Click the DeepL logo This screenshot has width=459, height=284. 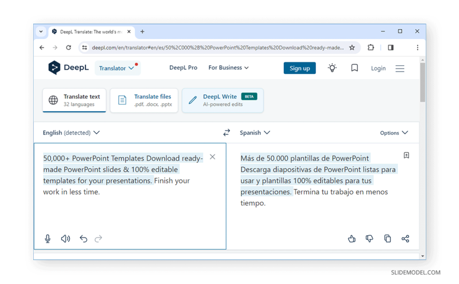coord(69,67)
